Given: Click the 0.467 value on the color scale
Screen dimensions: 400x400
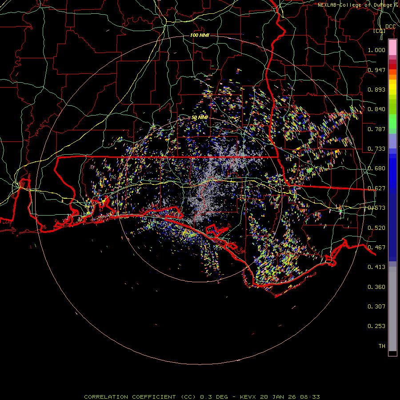Looking at the screenshot, I should tap(376, 248).
